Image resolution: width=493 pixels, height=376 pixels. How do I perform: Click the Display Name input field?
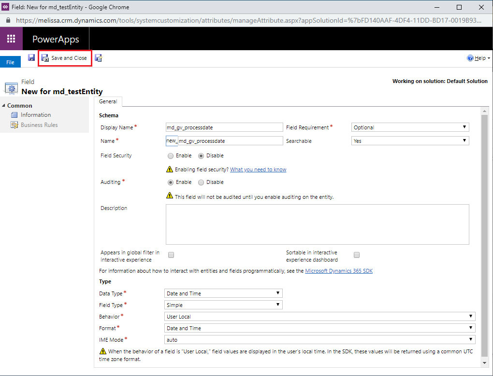[224, 127]
